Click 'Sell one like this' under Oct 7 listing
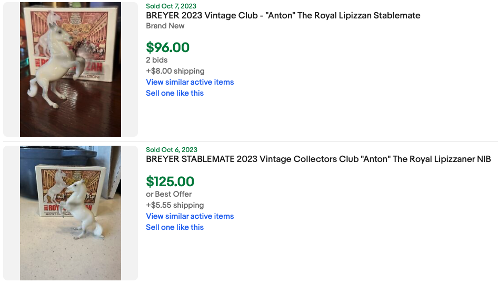This screenshot has width=498, height=283. pos(174,93)
